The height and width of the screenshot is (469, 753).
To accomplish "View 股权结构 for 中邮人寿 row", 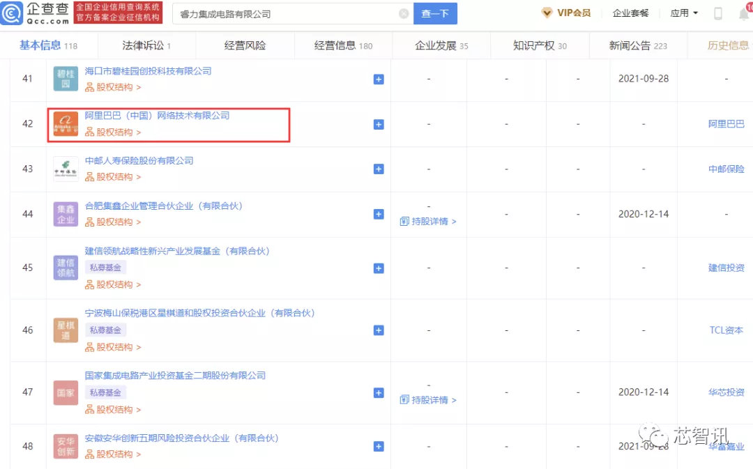I will click(x=113, y=177).
